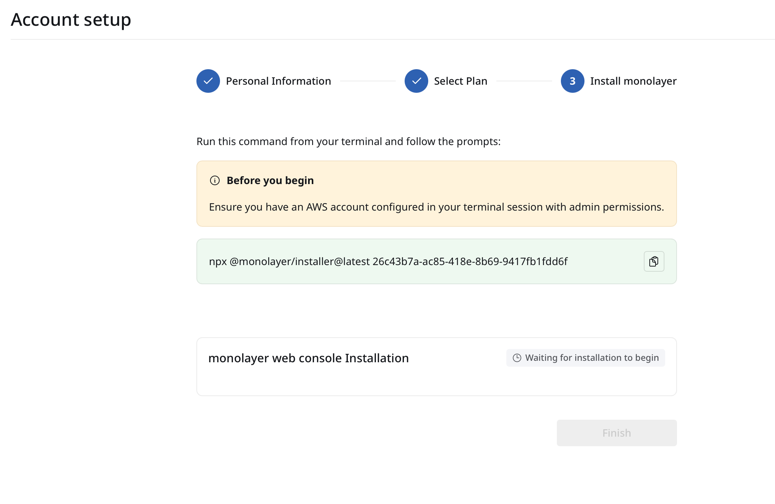The width and height of the screenshot is (775, 504).
Task: Click the Account setup page heading
Action: click(x=71, y=20)
